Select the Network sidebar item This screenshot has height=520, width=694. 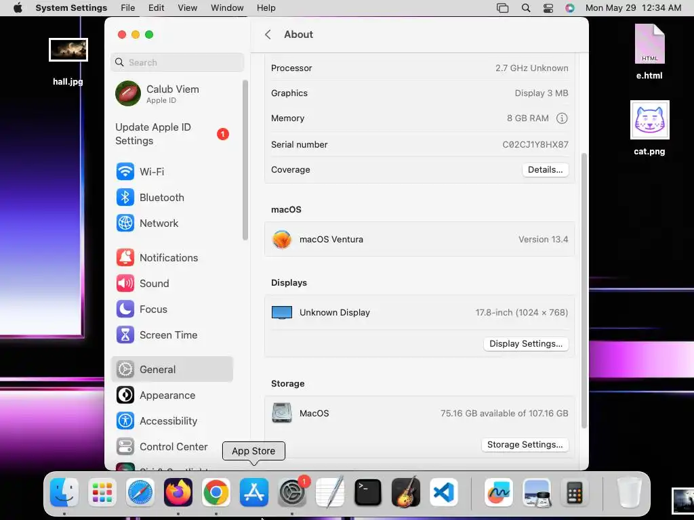pyautogui.click(x=171, y=223)
